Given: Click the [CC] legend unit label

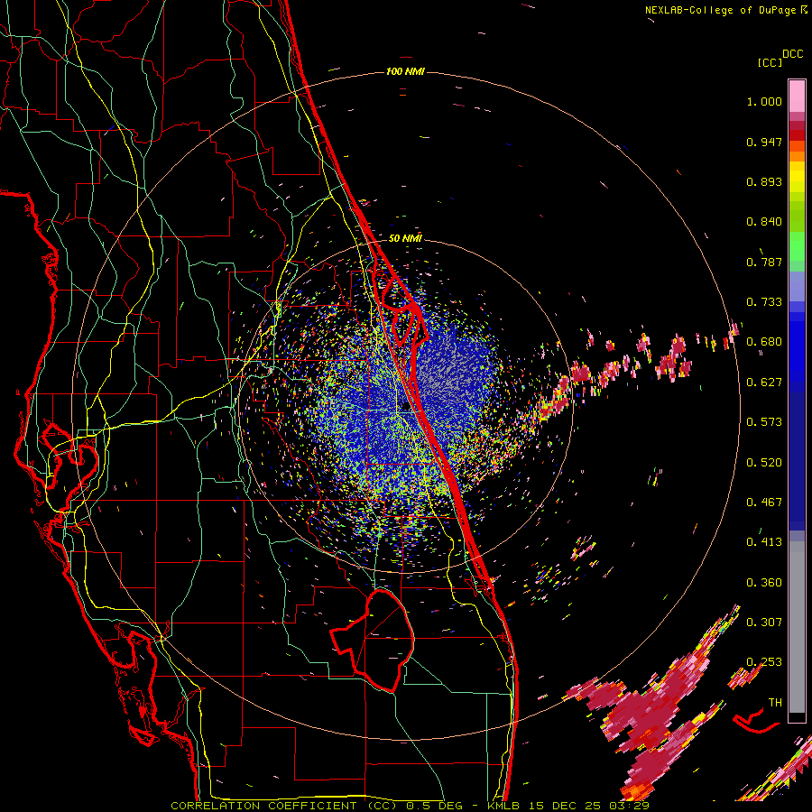Looking at the screenshot, I should [770, 62].
